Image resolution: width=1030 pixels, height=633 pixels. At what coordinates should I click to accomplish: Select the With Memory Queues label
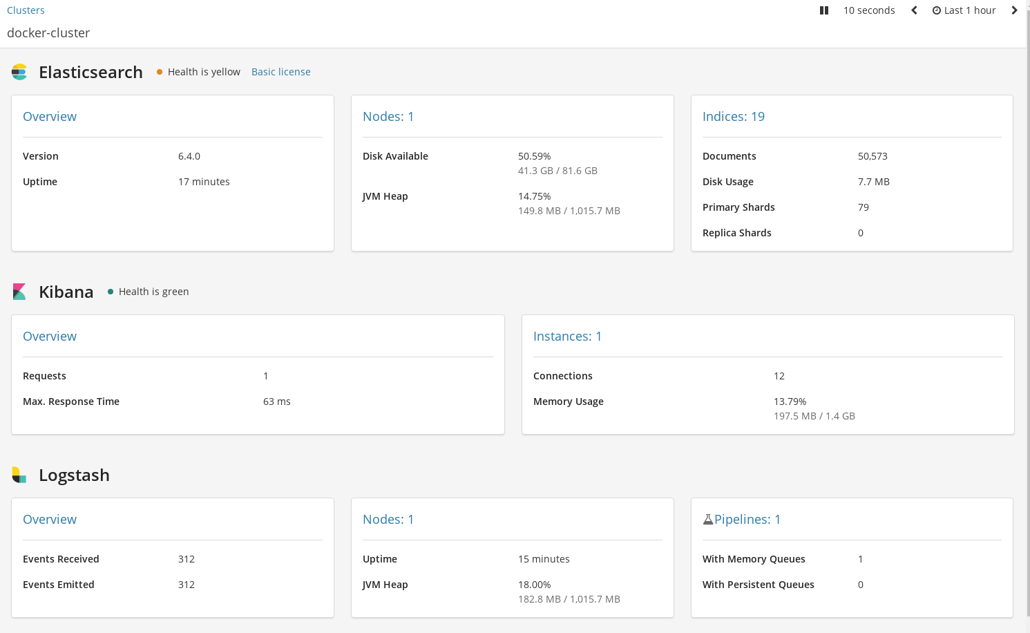(754, 559)
